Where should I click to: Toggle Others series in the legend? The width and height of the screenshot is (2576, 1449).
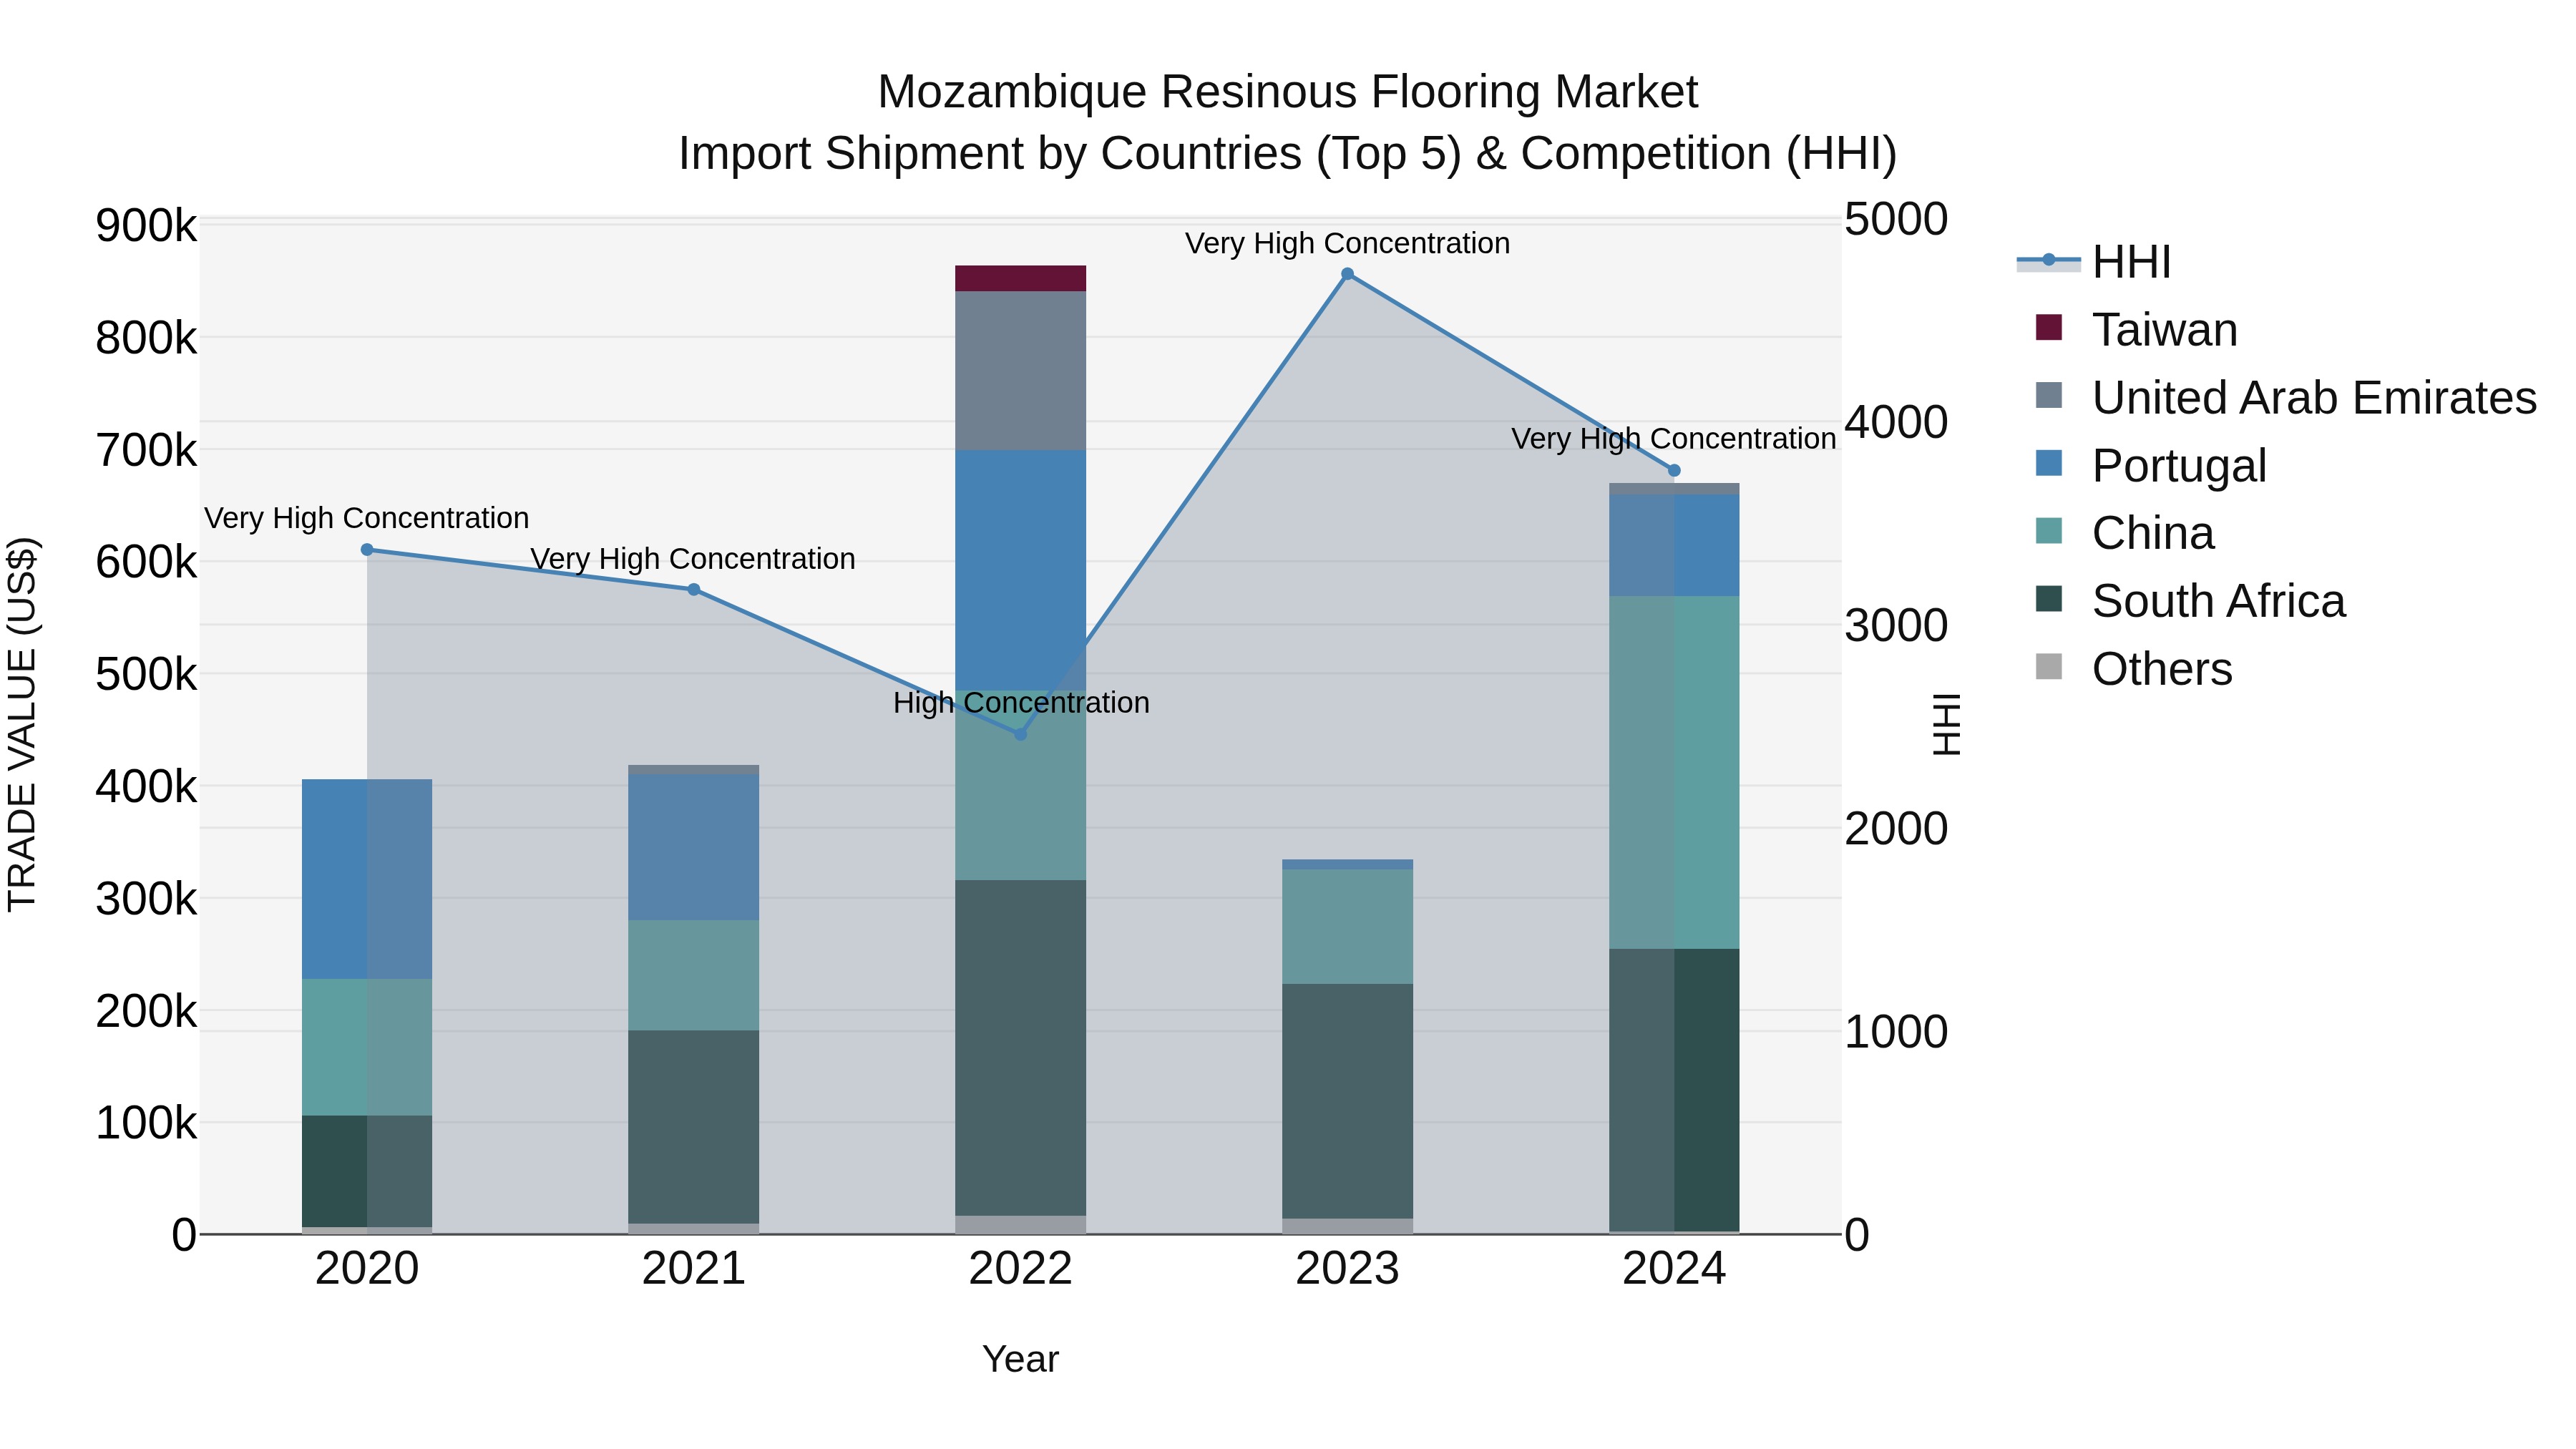click(2133, 669)
